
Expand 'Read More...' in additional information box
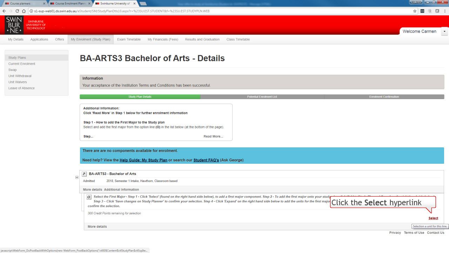click(213, 136)
